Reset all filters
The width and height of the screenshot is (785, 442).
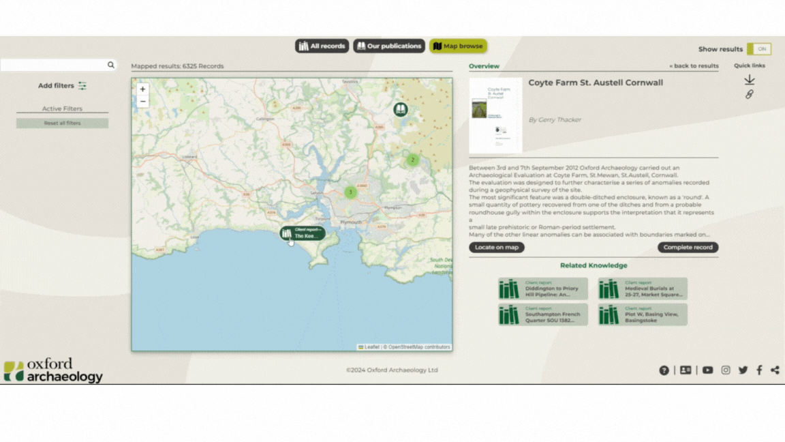62,123
